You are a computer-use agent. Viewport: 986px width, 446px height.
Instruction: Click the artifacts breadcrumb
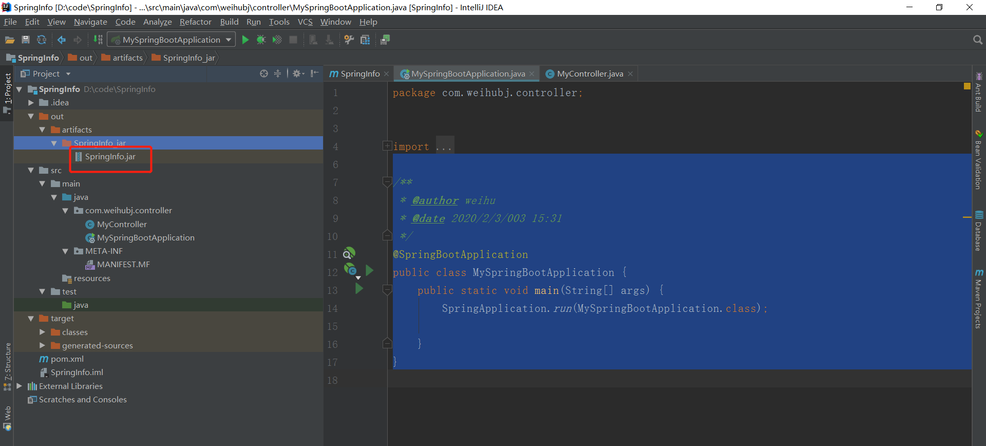122,58
